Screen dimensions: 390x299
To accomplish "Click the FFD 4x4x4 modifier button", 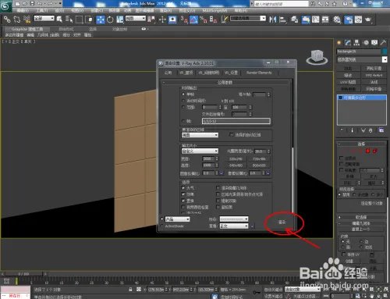I will [x=374, y=75].
